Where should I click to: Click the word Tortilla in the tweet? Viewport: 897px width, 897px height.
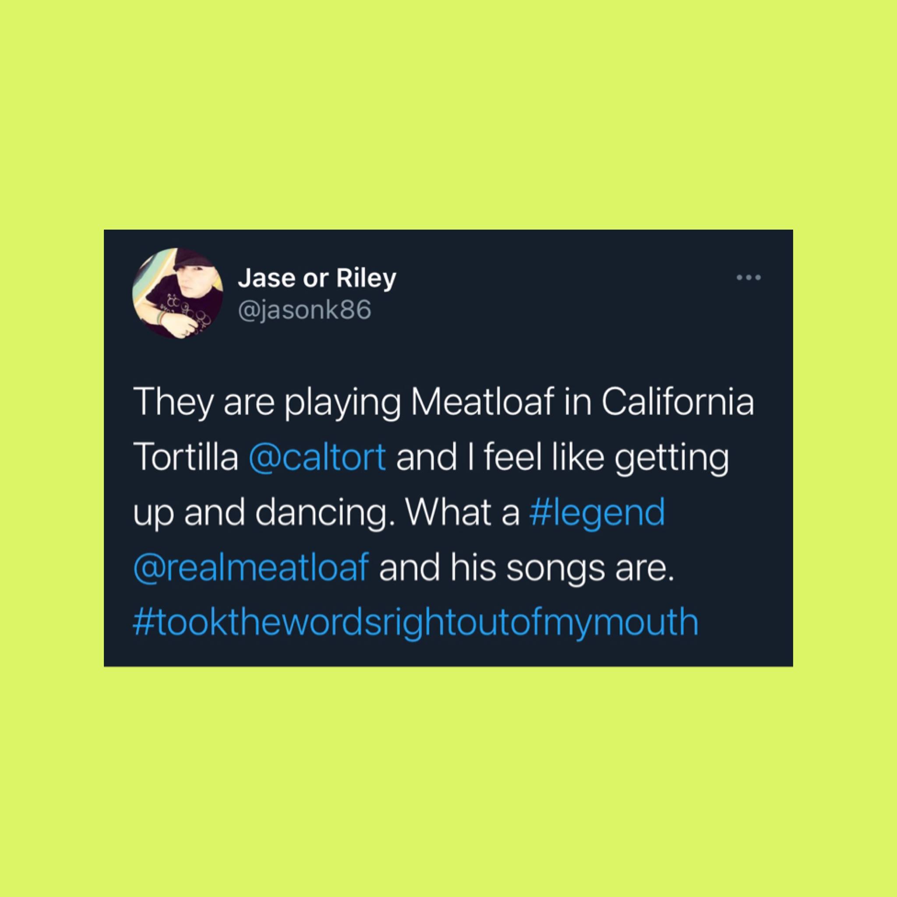tap(186, 457)
